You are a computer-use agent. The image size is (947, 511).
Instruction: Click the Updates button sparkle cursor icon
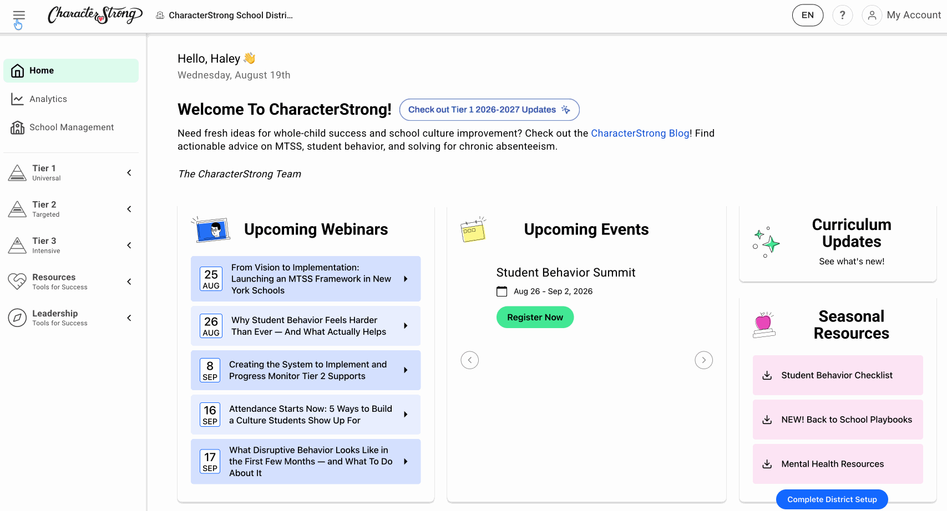coord(565,110)
